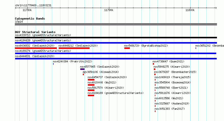Open the nsv5908275 Almarri2020 label

coord(172,67)
